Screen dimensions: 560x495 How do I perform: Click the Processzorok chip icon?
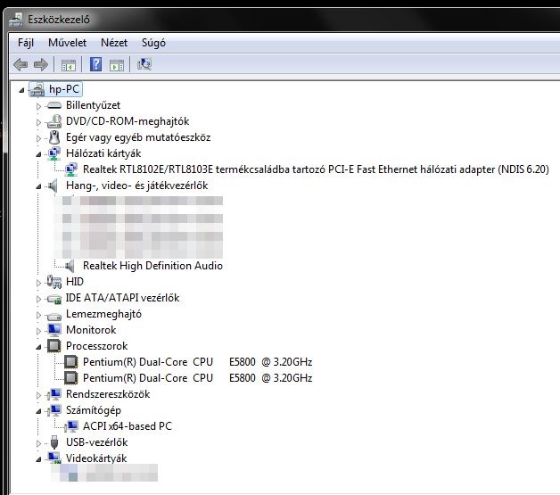click(54, 346)
